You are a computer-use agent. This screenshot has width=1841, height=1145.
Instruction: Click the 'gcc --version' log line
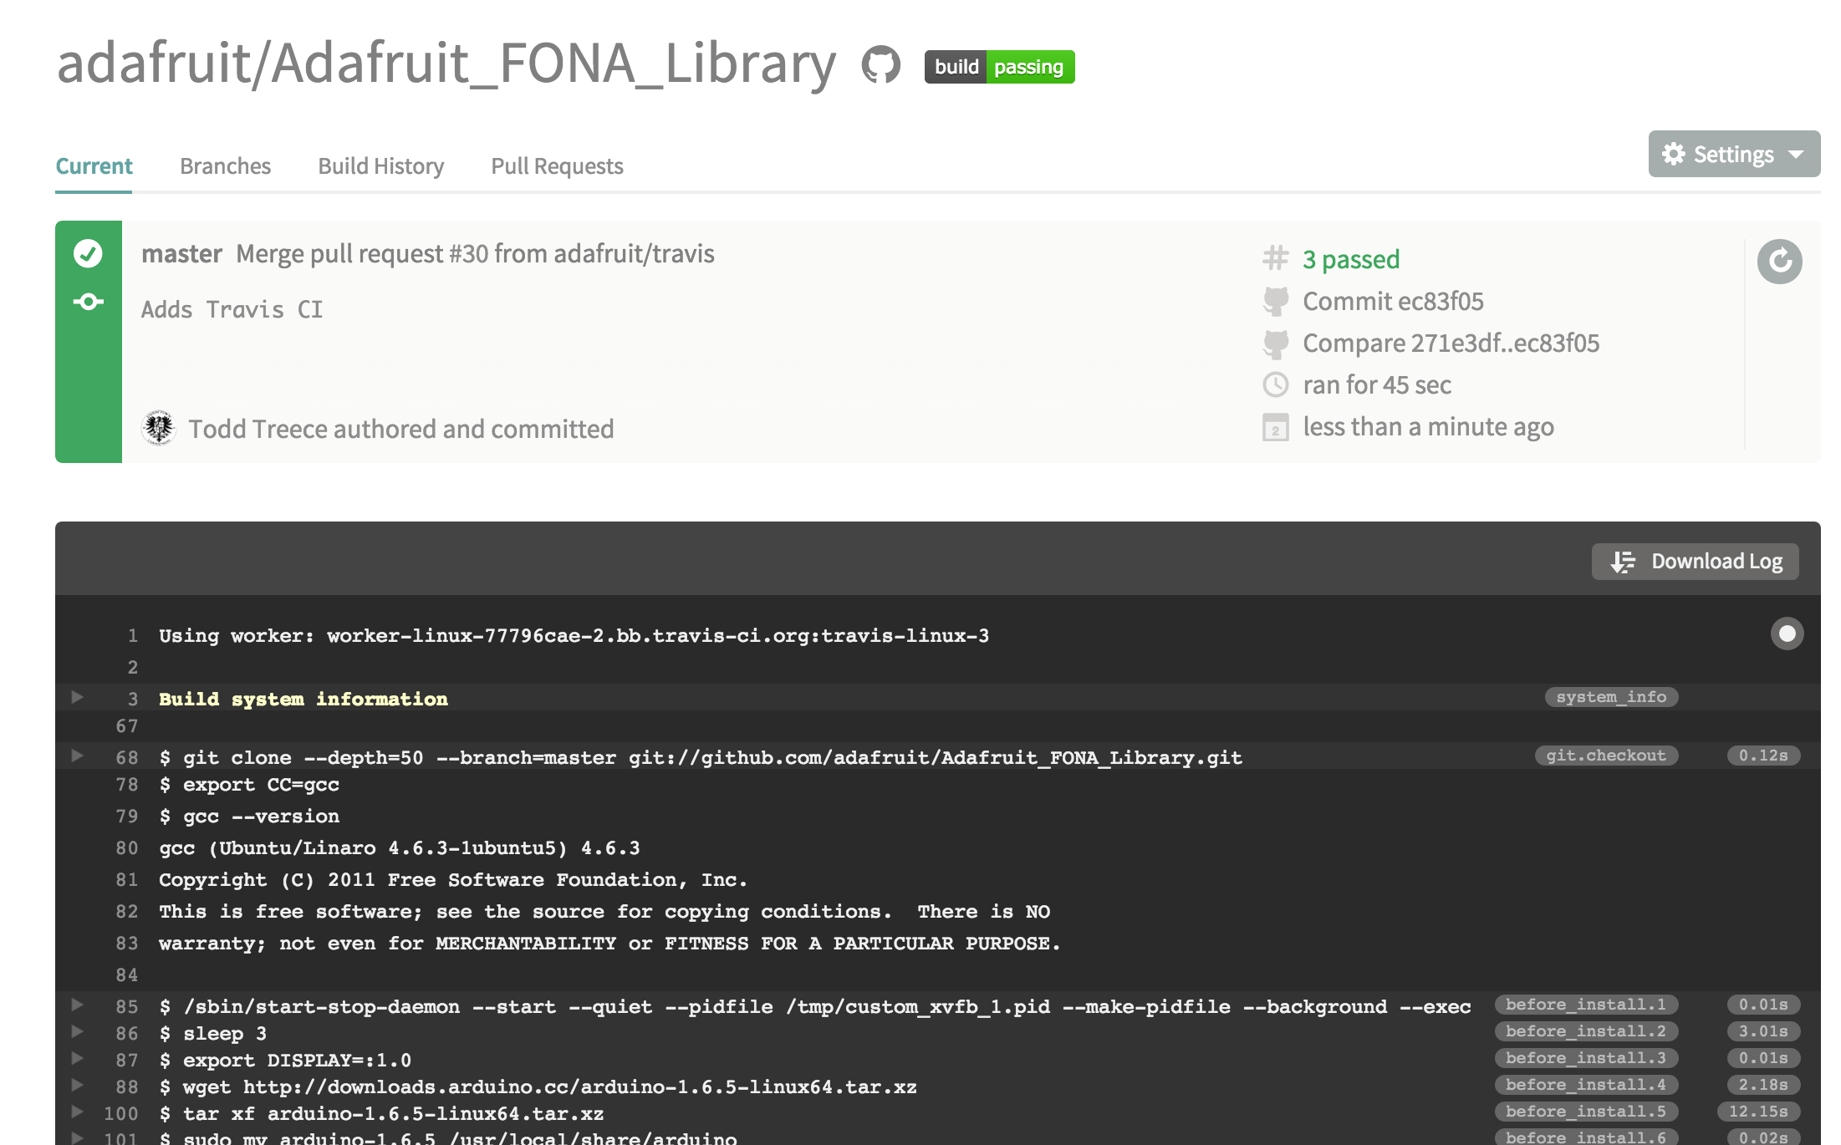tap(249, 817)
